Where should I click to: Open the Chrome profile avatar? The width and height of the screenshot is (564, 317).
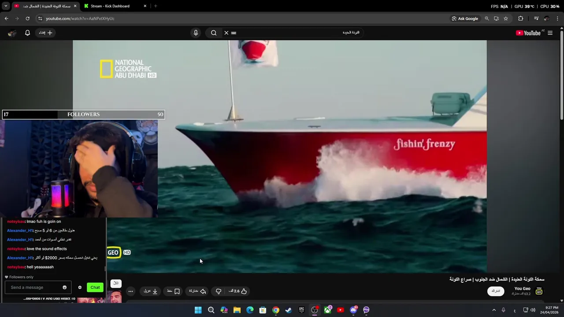click(x=547, y=18)
